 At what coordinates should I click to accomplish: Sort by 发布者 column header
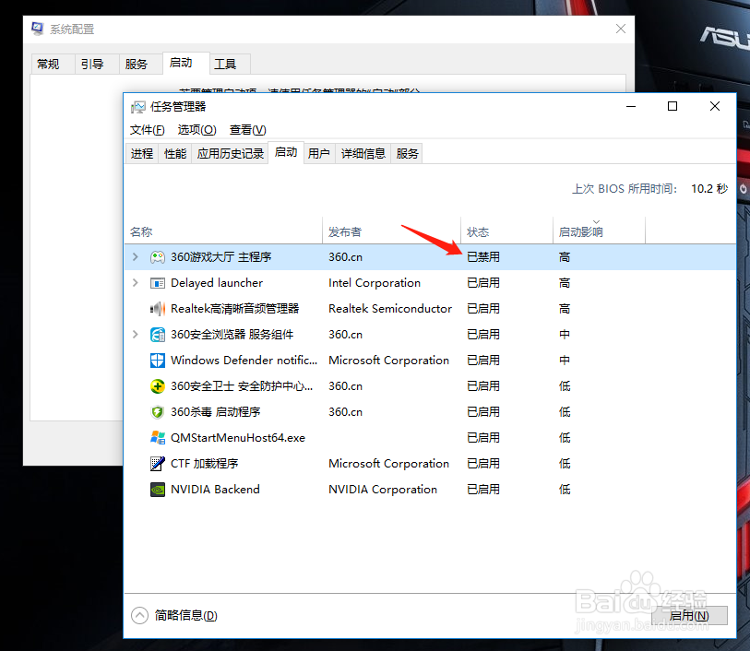coord(392,231)
